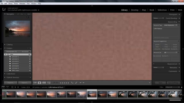Open second window display icon
184x103 pixels.
click(x=7, y=87)
